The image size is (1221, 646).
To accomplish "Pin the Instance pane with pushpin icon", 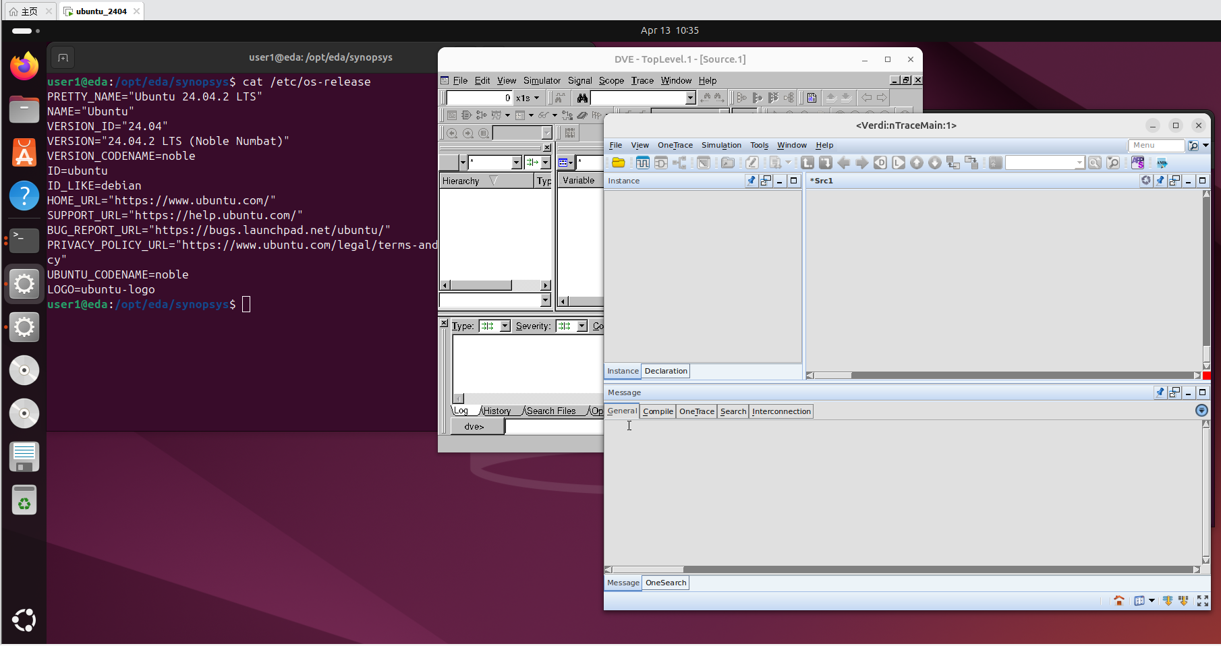I will 751,180.
